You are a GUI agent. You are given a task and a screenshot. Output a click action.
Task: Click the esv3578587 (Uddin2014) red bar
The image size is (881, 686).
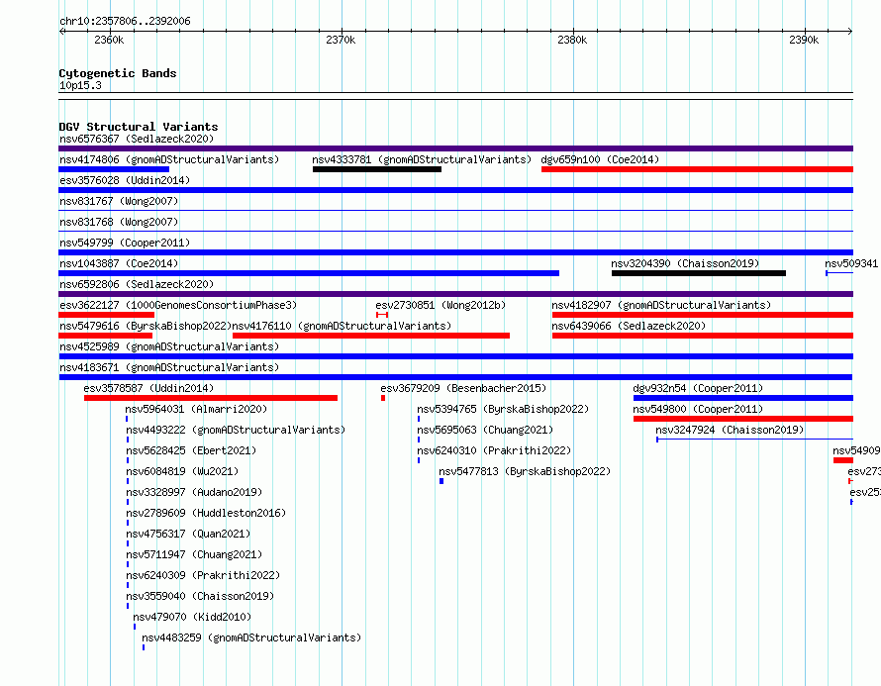point(211,398)
